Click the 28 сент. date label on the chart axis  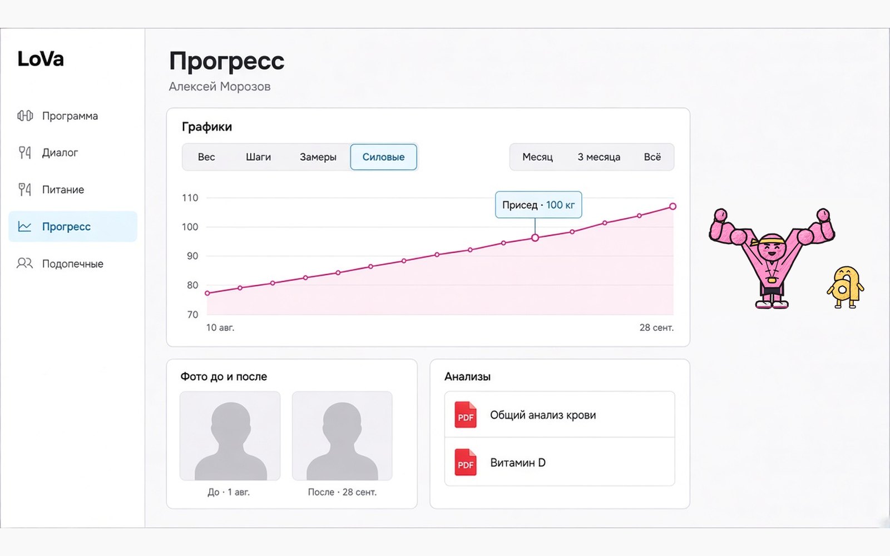click(x=656, y=327)
